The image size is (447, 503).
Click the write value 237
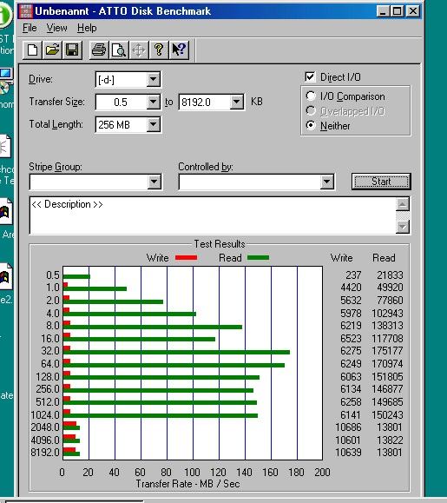click(353, 275)
